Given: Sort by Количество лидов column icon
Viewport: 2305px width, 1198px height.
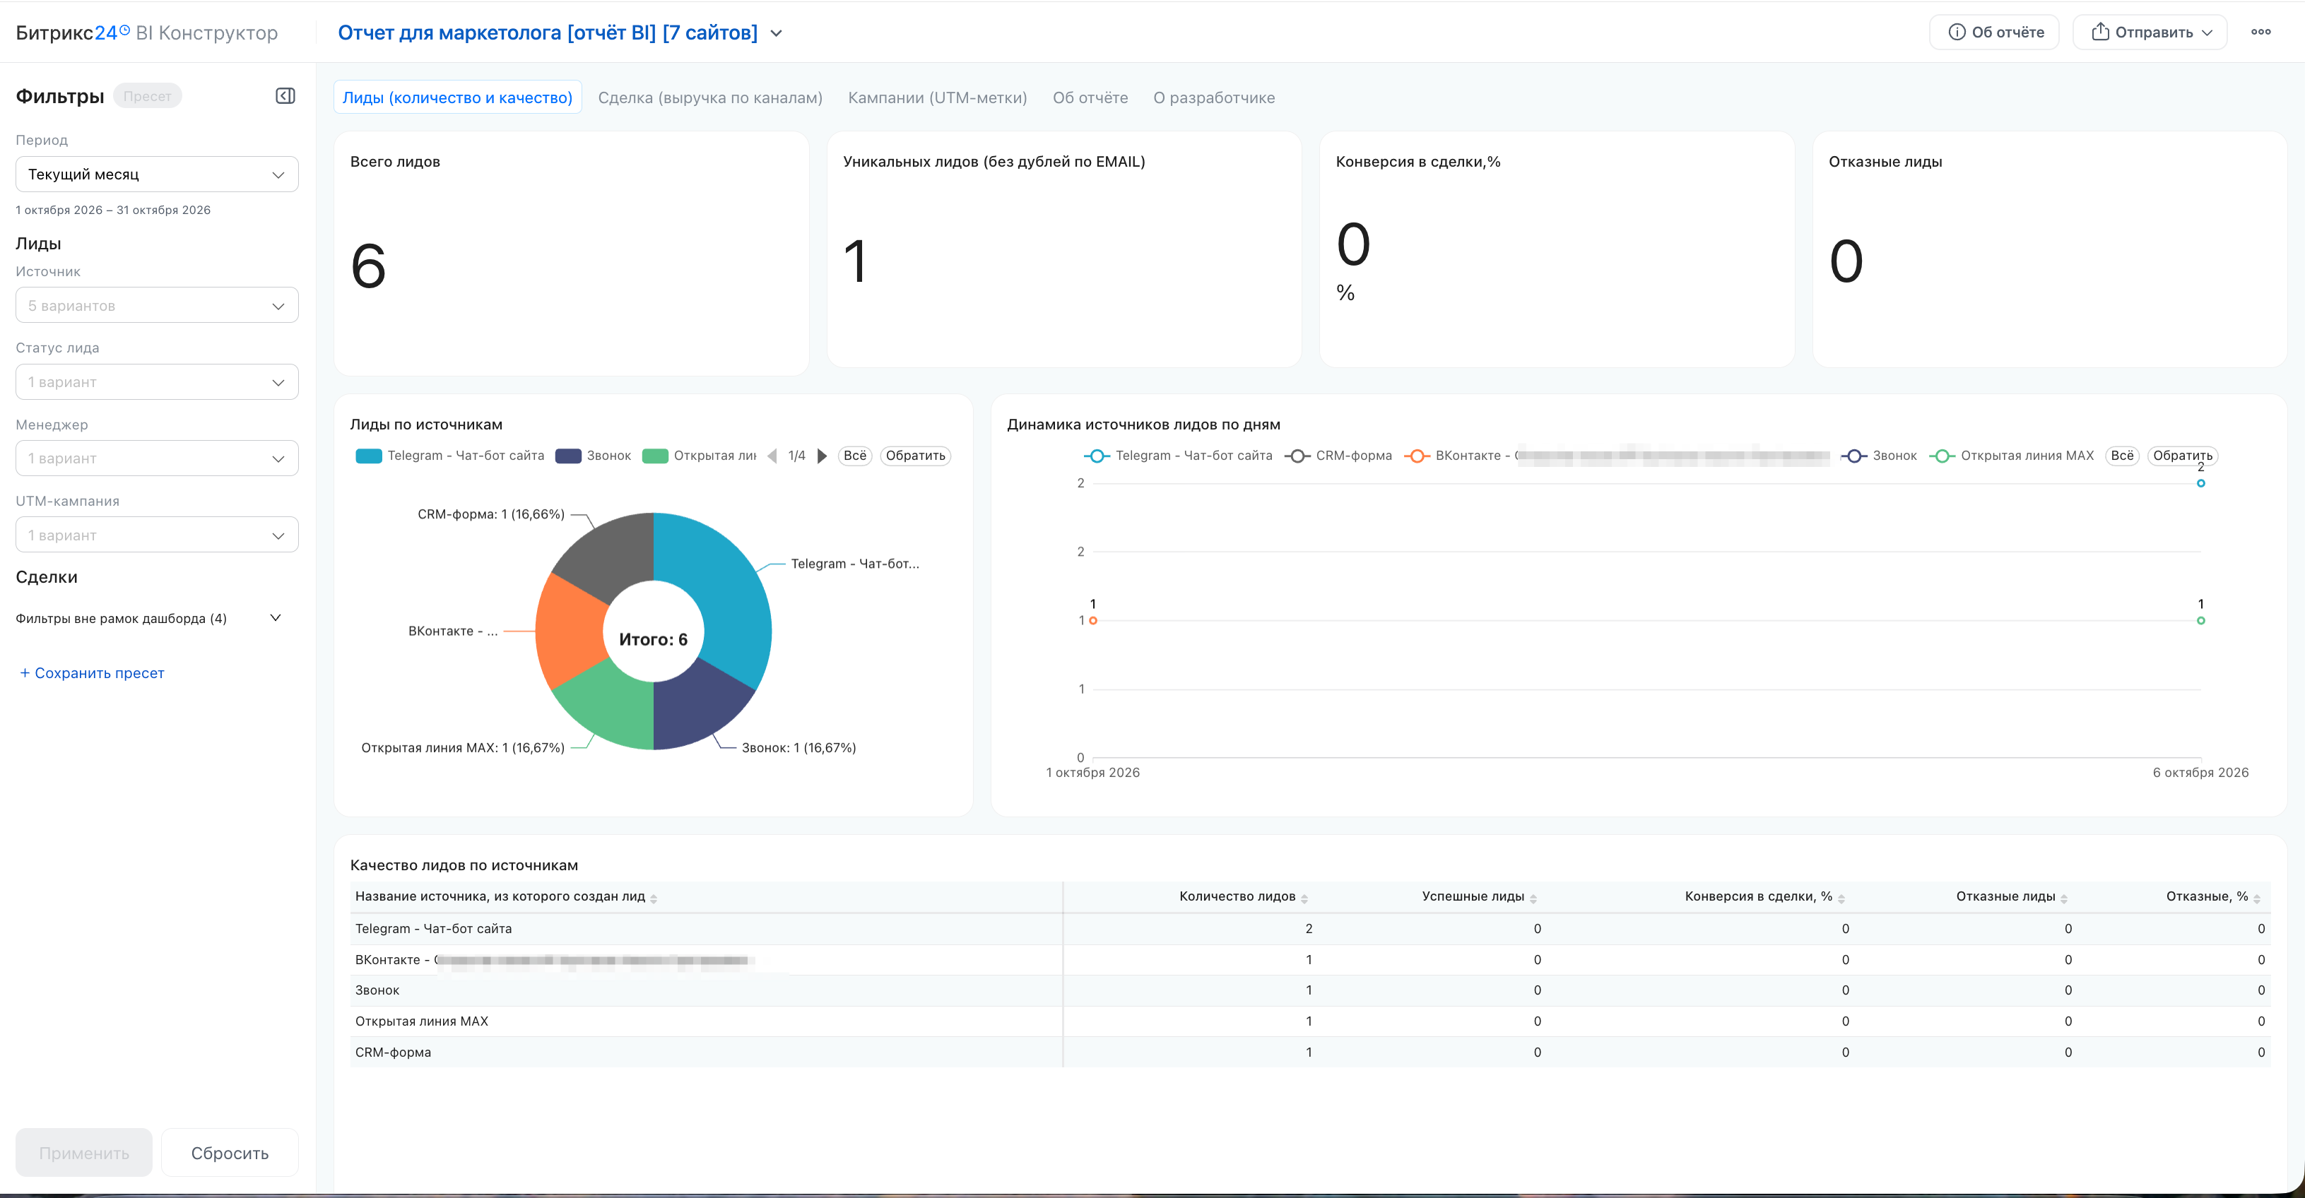Looking at the screenshot, I should pyautogui.click(x=1304, y=898).
